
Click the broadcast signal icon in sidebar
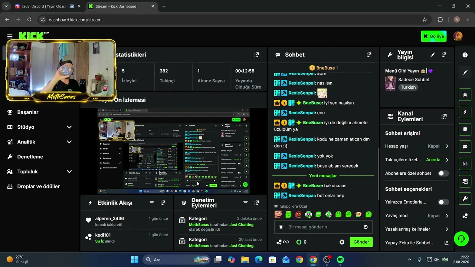coord(465,164)
